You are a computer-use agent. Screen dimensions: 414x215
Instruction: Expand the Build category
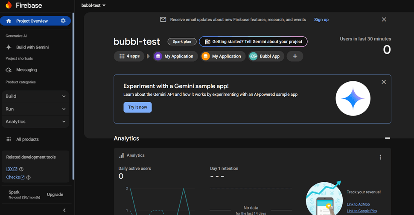pyautogui.click(x=35, y=96)
